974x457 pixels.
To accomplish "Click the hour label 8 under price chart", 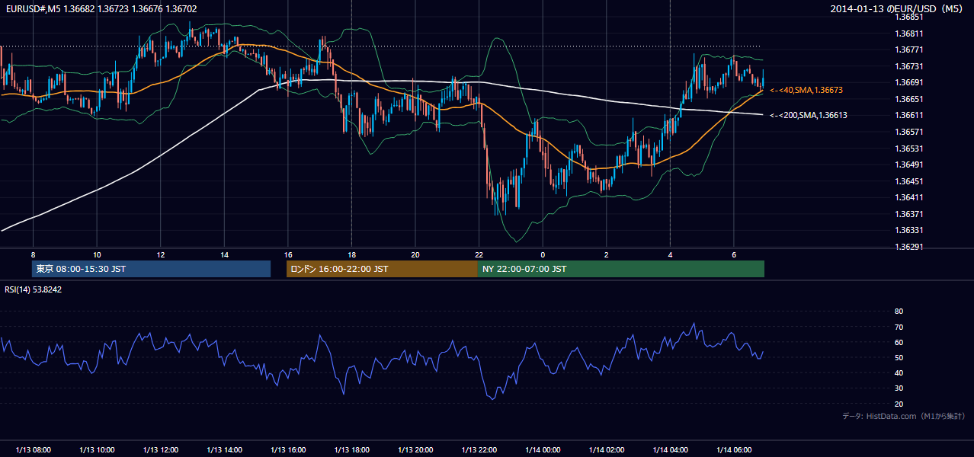I will coord(33,254).
